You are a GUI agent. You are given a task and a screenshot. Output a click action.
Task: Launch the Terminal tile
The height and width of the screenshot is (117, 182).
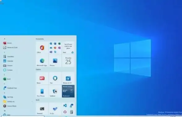pos(42,109)
